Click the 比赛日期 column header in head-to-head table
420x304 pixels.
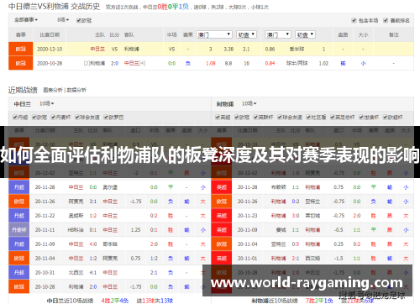[x=50, y=34]
